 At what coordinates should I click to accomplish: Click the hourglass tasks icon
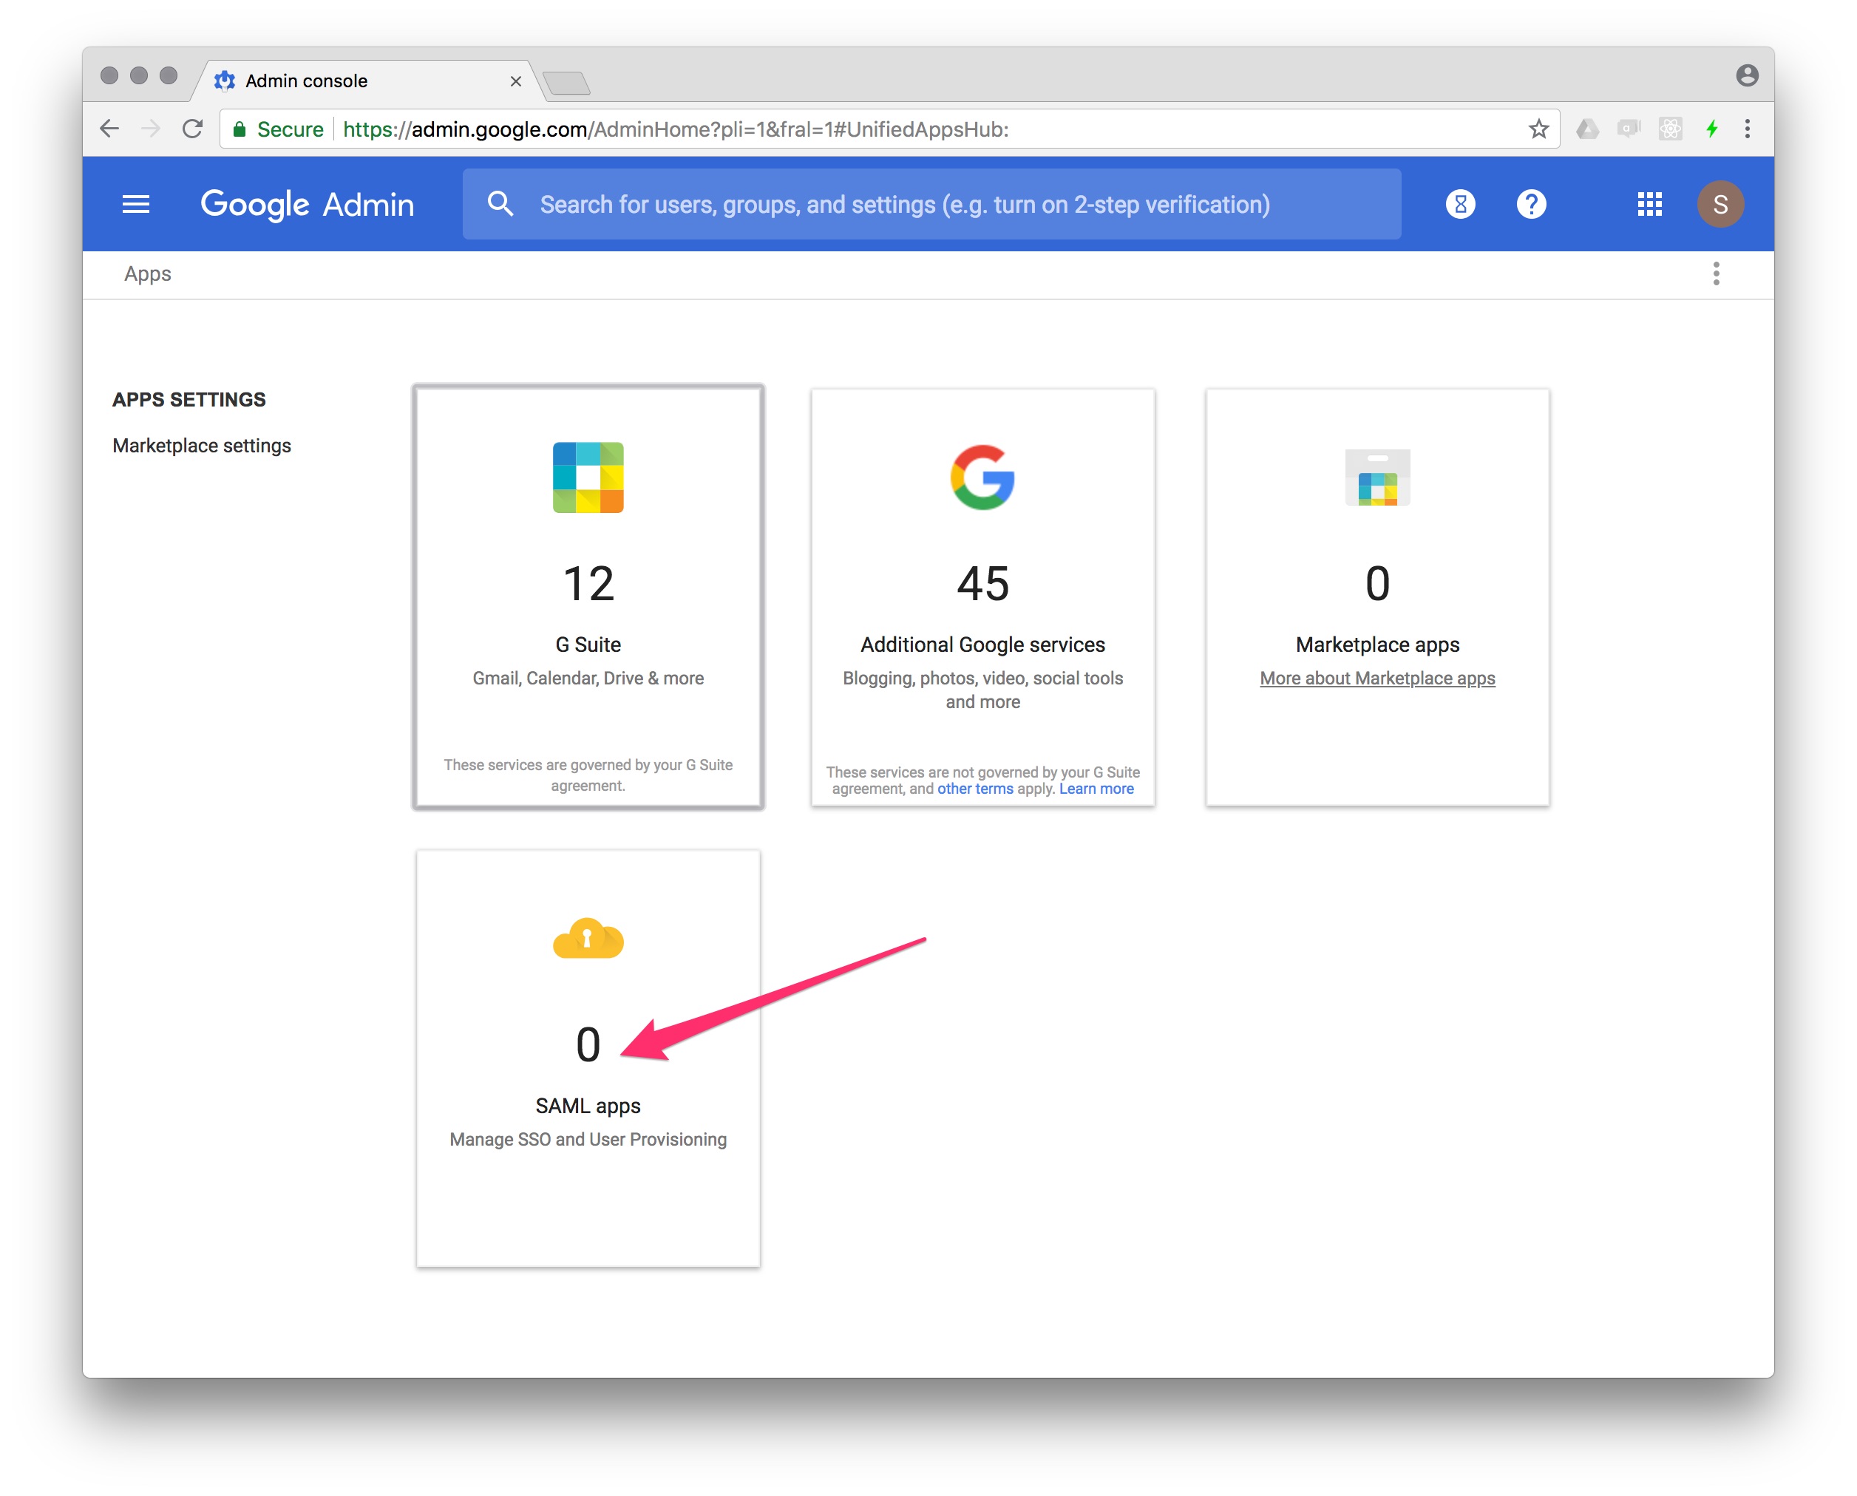click(1460, 204)
